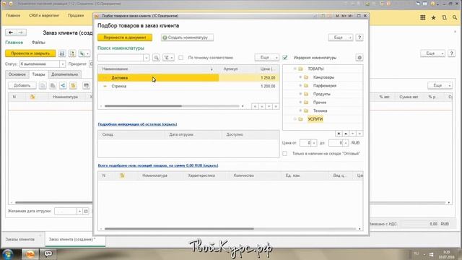Collapse 'ТОВАРЫ' tree node
The image size is (462, 260).
[295, 69]
